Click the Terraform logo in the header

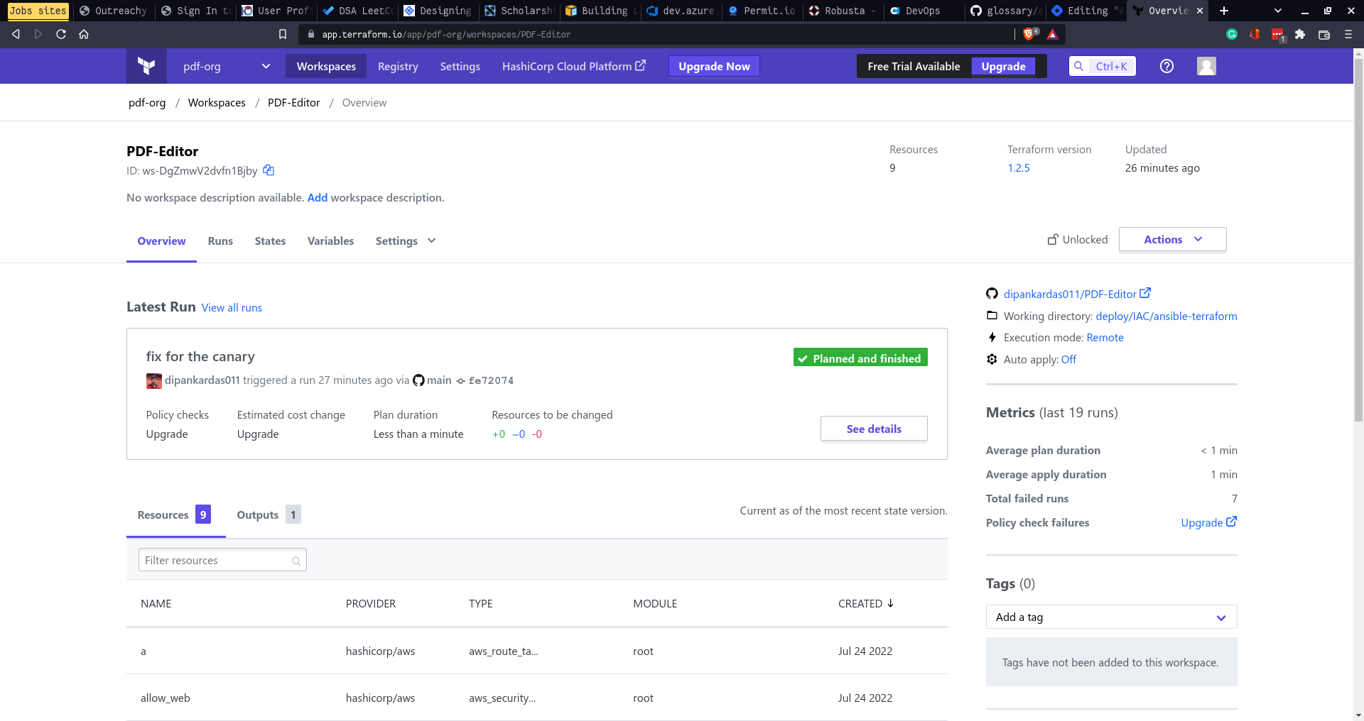pyautogui.click(x=146, y=66)
